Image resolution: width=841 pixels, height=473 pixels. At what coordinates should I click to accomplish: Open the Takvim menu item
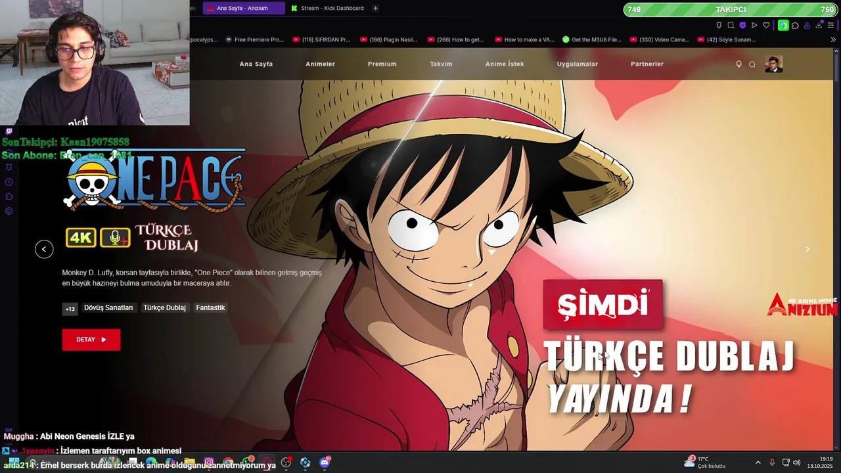tap(441, 64)
